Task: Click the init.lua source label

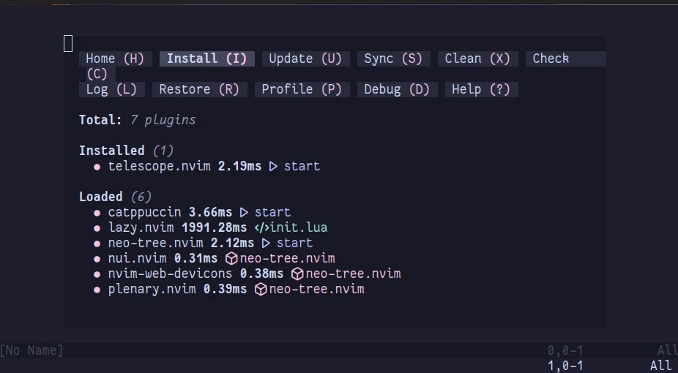Action: tap(298, 227)
